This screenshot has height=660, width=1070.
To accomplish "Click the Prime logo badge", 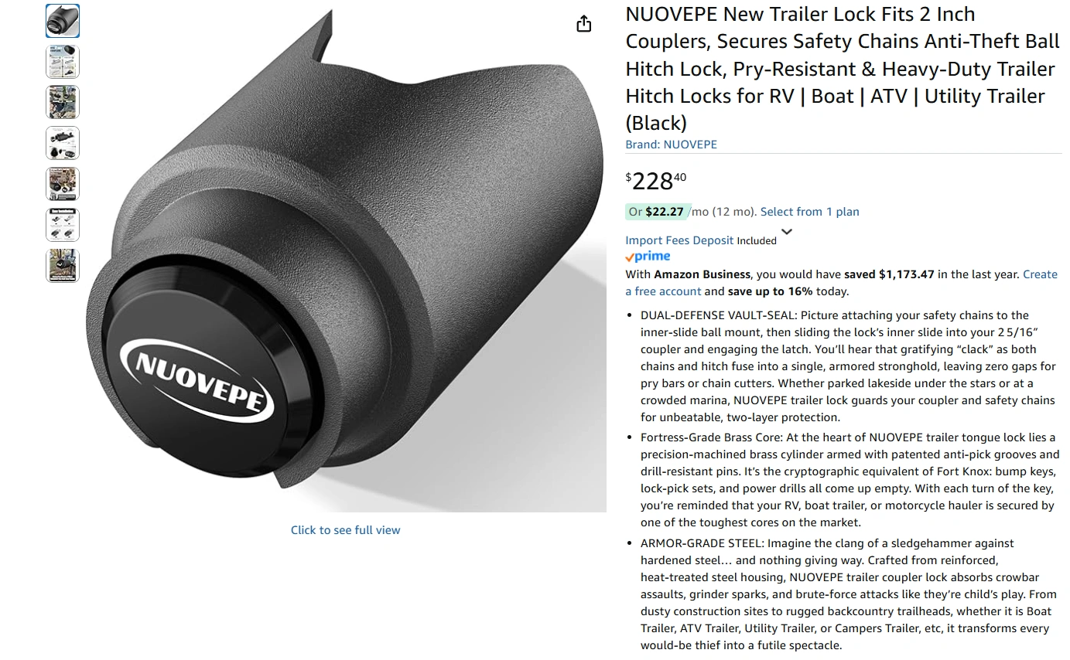I will 648,257.
